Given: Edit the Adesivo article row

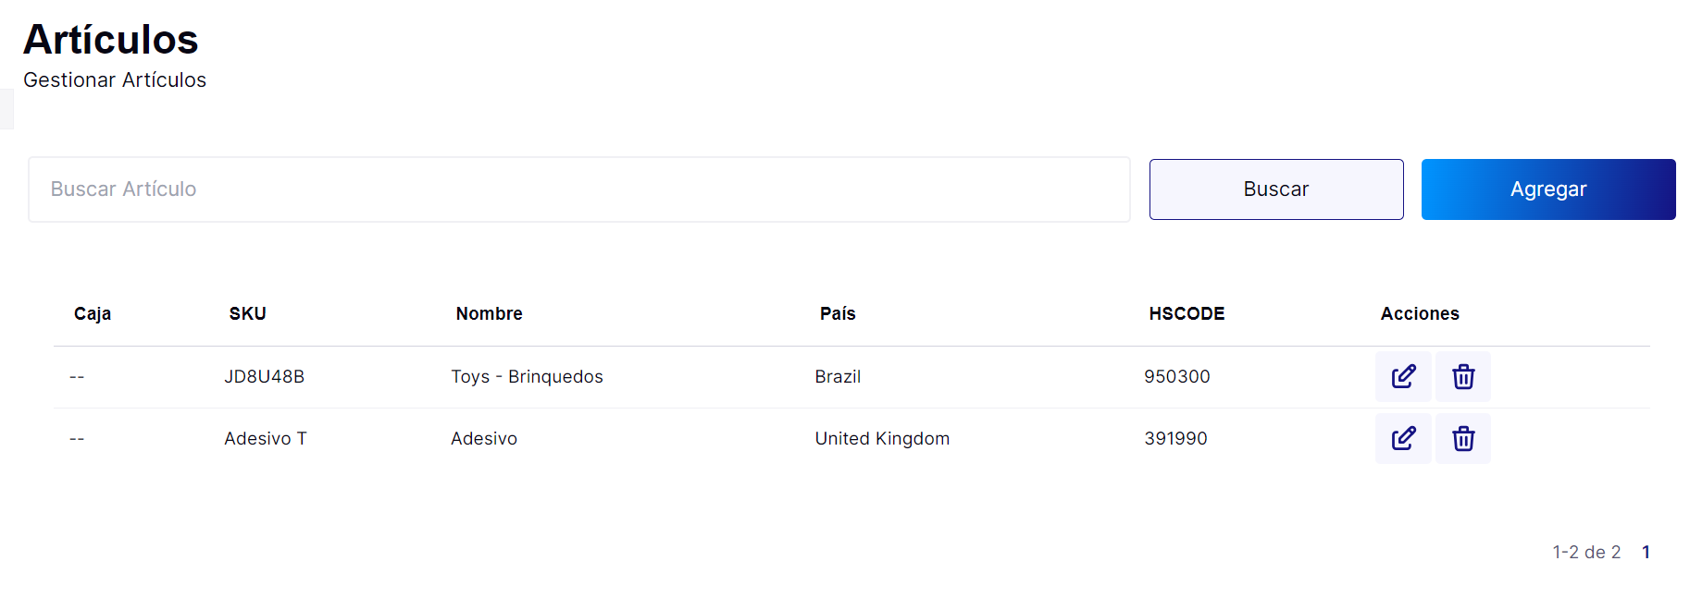Looking at the screenshot, I should point(1403,439).
